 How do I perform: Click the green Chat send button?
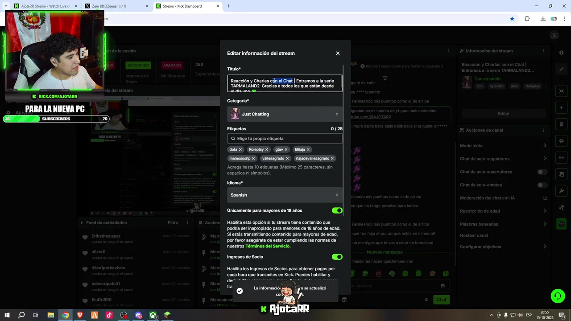point(441,300)
